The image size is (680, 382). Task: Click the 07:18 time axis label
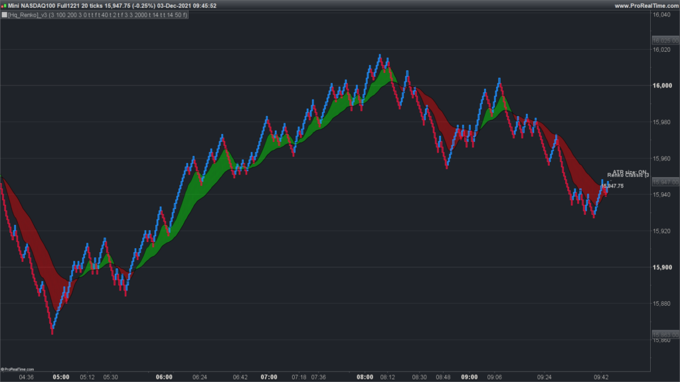coord(299,377)
